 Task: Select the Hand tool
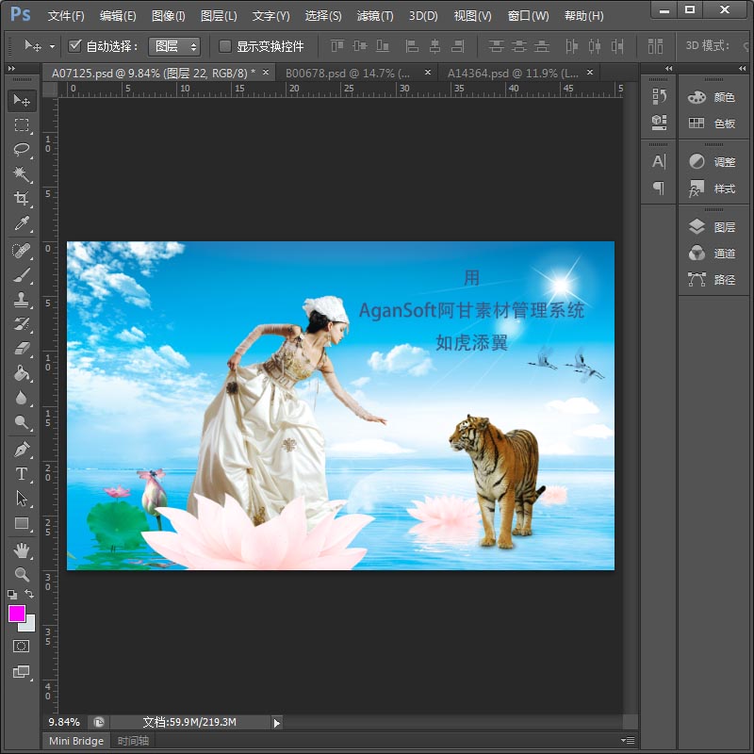click(x=22, y=550)
